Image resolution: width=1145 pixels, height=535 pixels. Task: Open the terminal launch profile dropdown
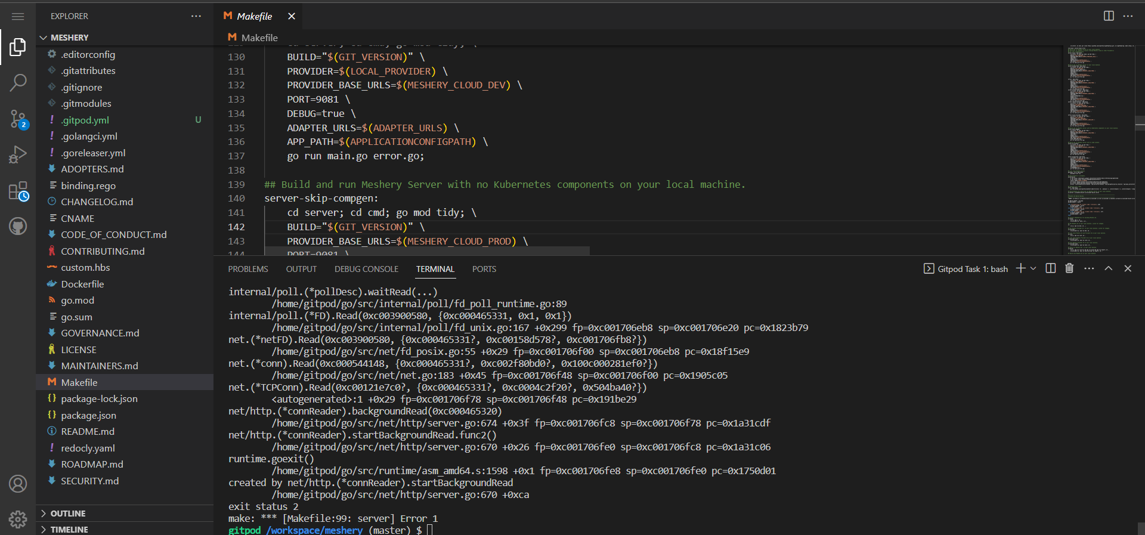click(1033, 268)
